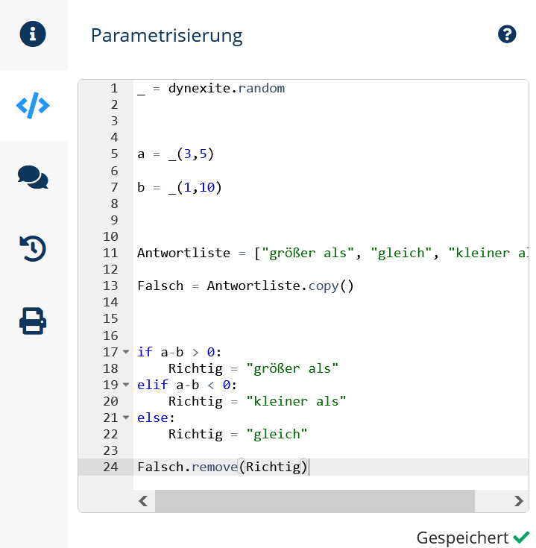This screenshot has width=536, height=548.
Task: Click the 'elif a-b < 0:' statement
Action: 187,385
